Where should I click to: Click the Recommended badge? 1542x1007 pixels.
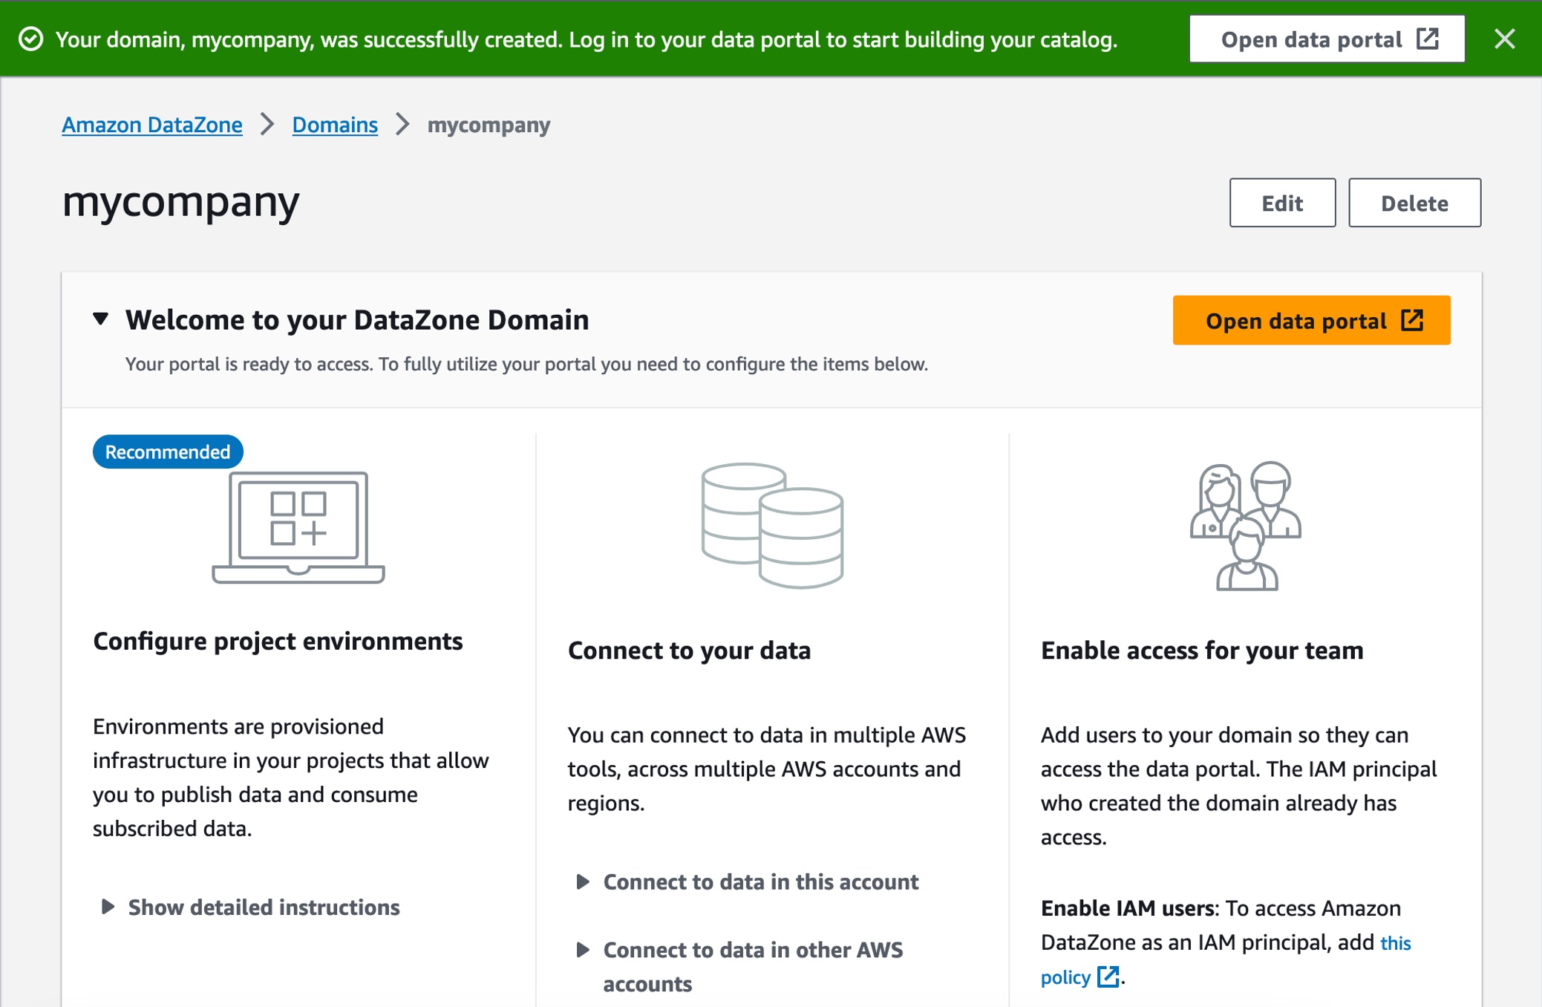(168, 452)
